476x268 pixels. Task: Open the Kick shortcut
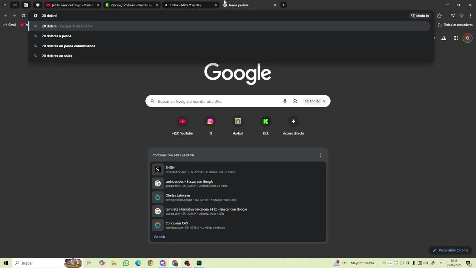266,126
